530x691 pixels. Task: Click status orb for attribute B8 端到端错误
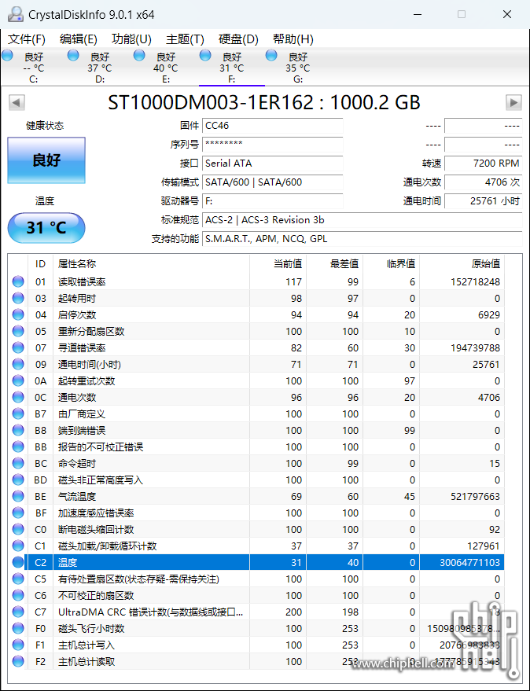(18, 431)
